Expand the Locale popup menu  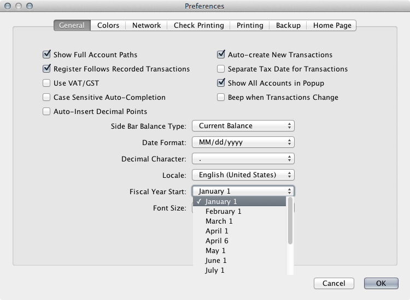click(243, 175)
